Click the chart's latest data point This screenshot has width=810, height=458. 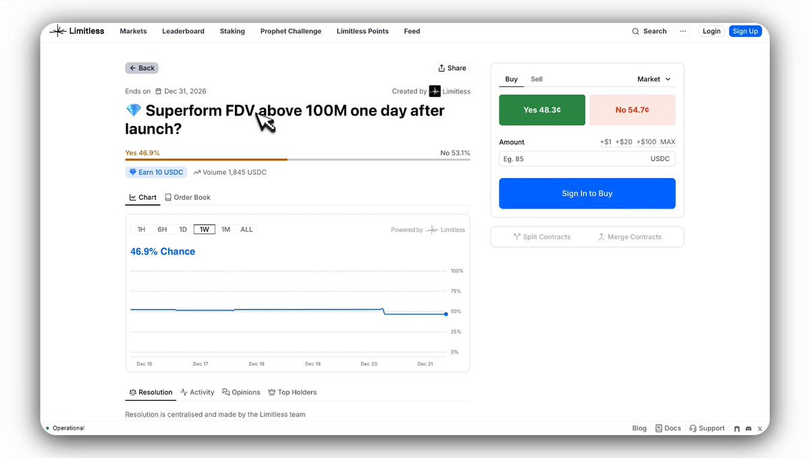[446, 314]
